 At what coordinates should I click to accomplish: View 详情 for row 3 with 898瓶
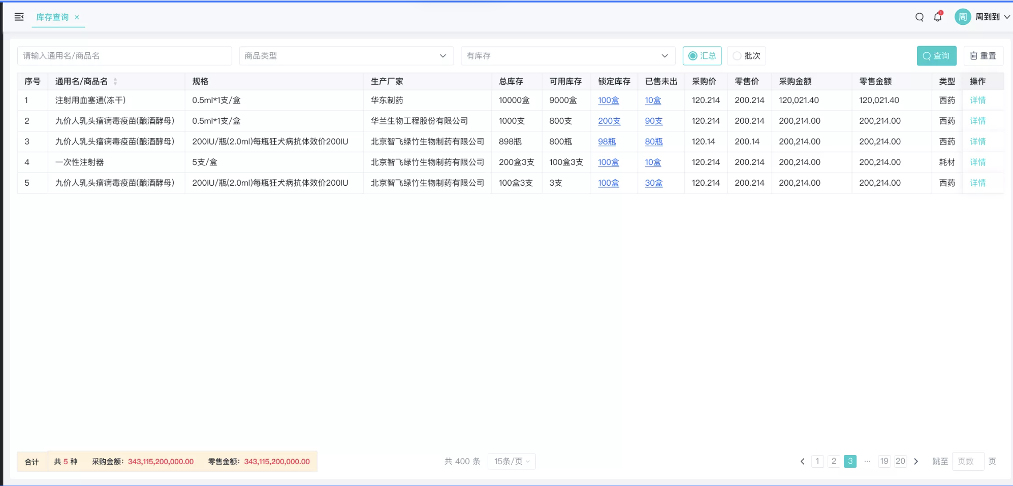point(977,142)
